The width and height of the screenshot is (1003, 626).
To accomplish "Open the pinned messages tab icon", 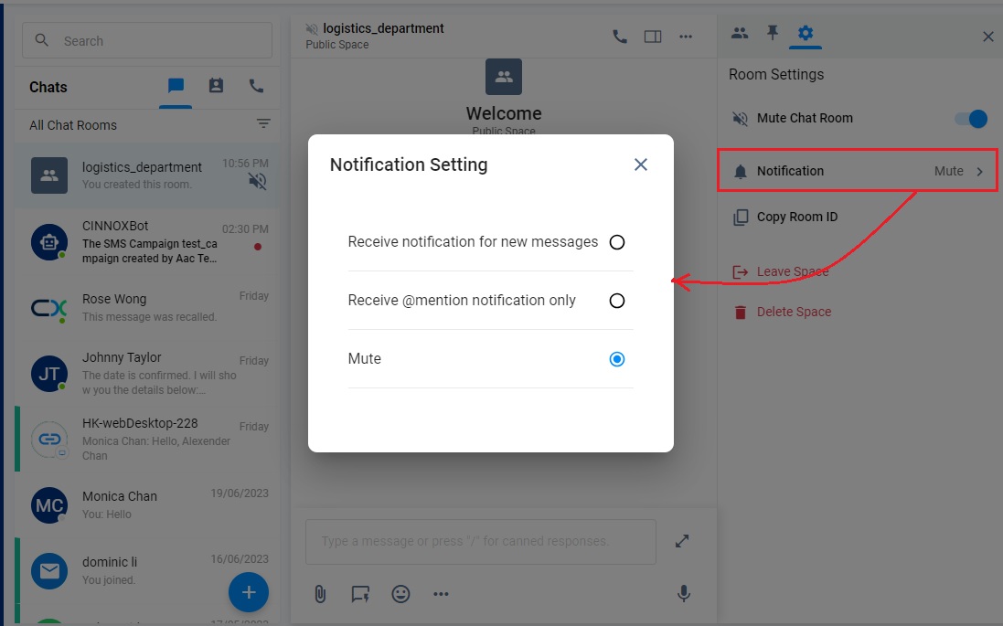I will tap(773, 33).
